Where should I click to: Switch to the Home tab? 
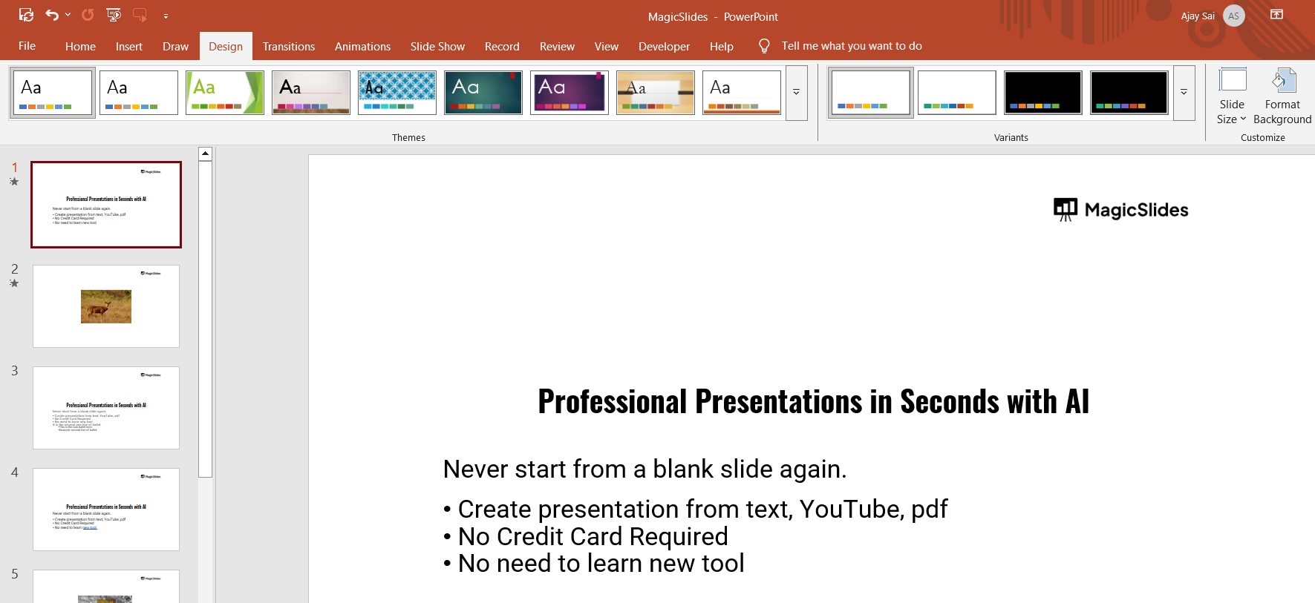pyautogui.click(x=80, y=46)
